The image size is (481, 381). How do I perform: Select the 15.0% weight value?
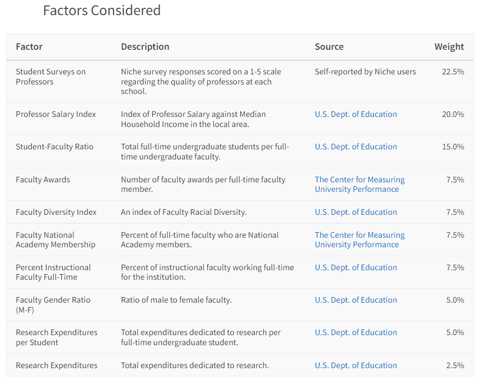pyautogui.click(x=453, y=147)
